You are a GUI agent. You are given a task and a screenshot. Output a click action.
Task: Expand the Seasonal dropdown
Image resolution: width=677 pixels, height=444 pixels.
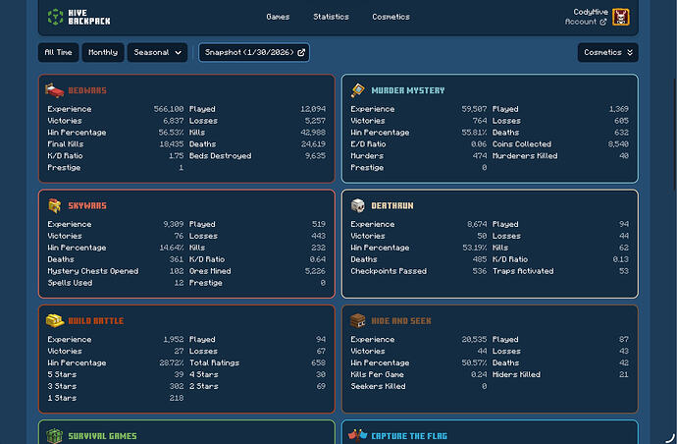(x=157, y=52)
